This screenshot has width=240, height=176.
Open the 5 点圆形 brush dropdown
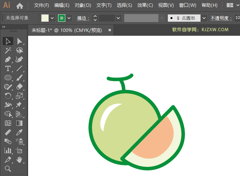coord(204,18)
